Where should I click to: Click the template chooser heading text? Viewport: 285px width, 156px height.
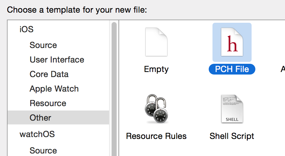(77, 10)
